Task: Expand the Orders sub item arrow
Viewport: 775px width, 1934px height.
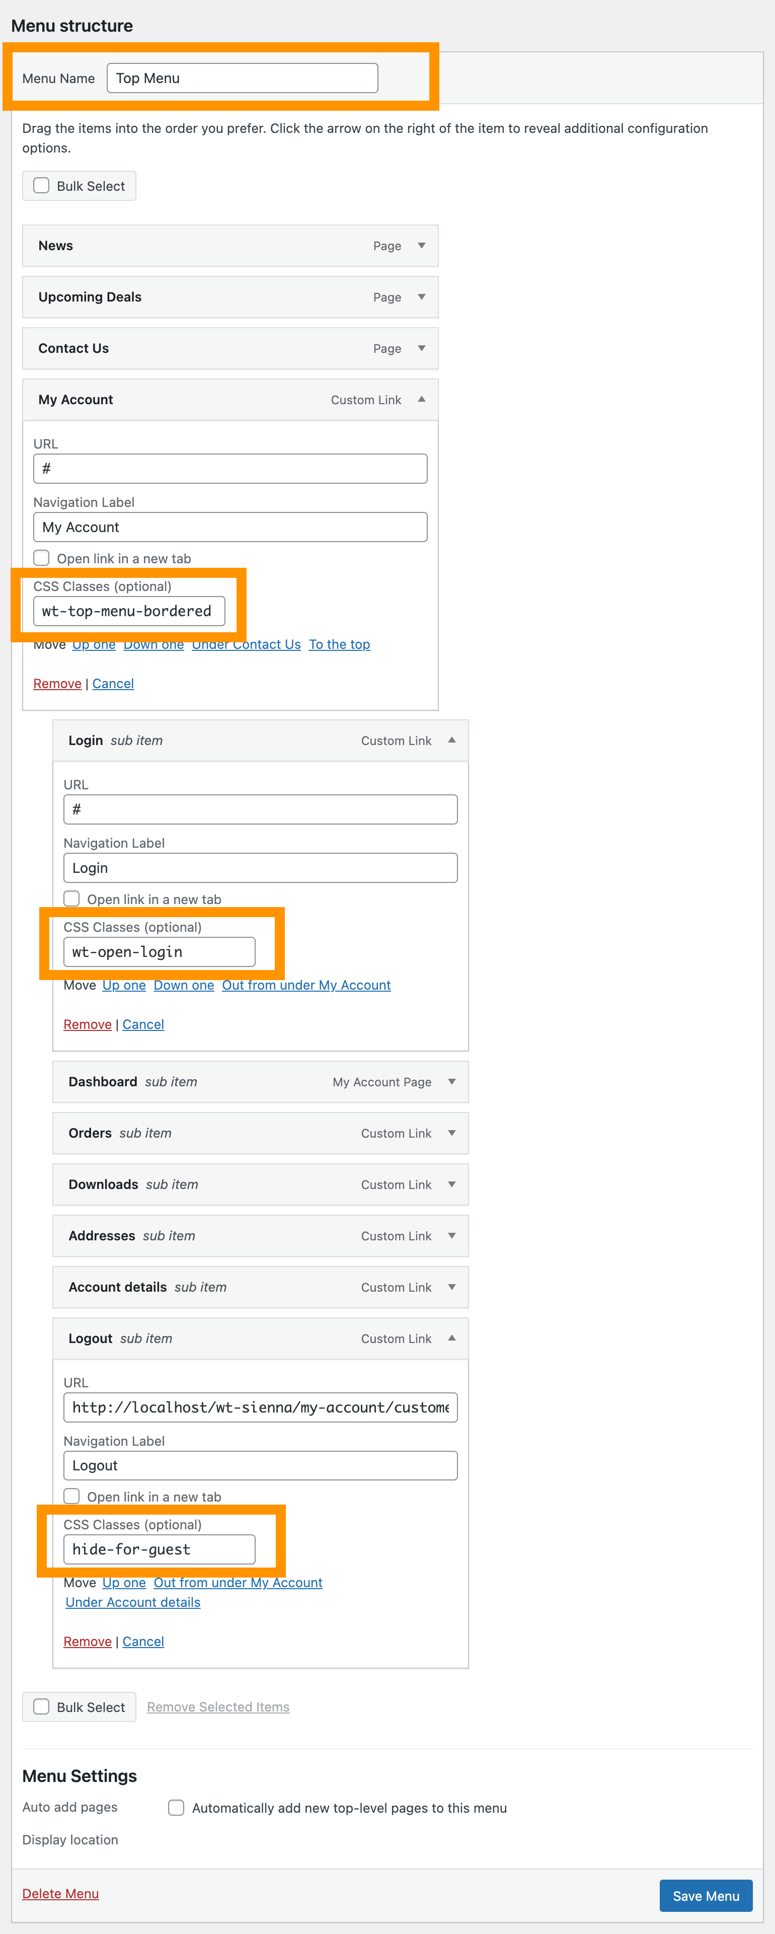Action: tap(451, 1132)
